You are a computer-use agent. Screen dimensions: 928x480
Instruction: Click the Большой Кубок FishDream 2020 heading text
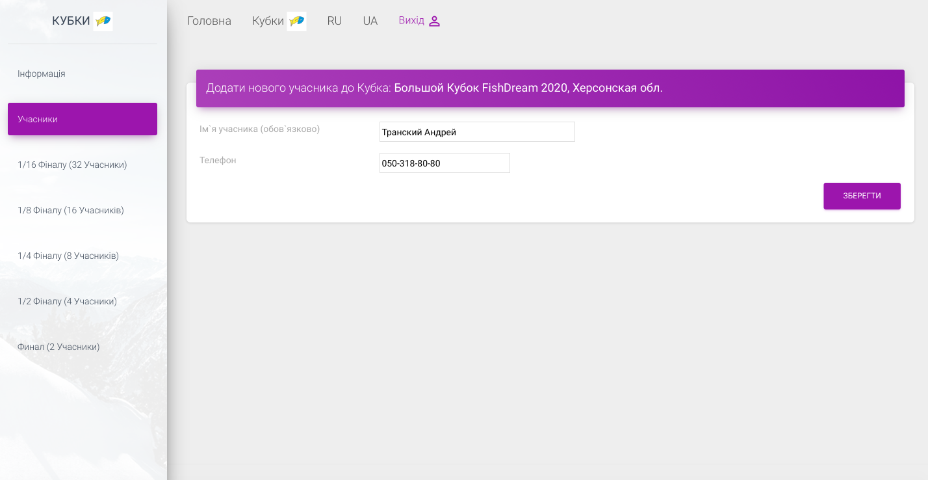528,88
